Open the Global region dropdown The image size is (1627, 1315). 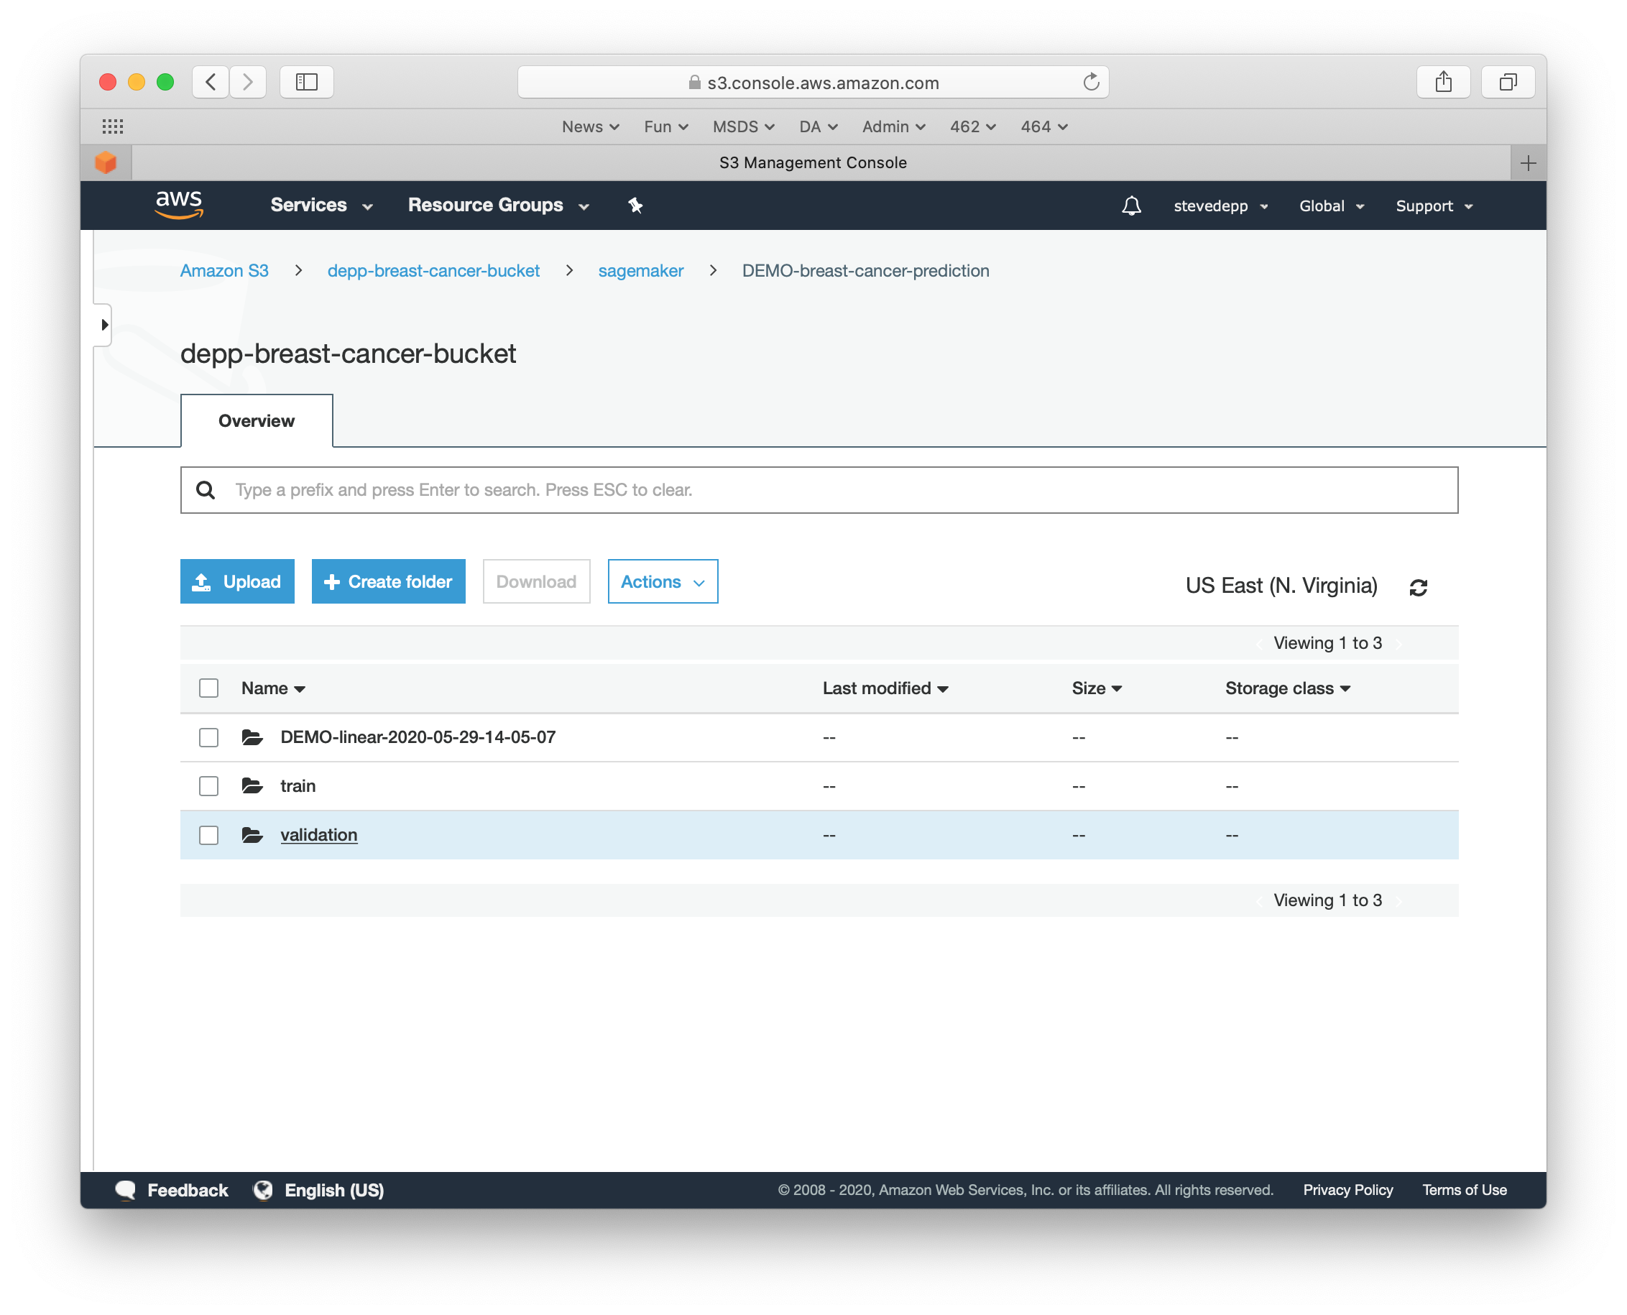(x=1332, y=206)
